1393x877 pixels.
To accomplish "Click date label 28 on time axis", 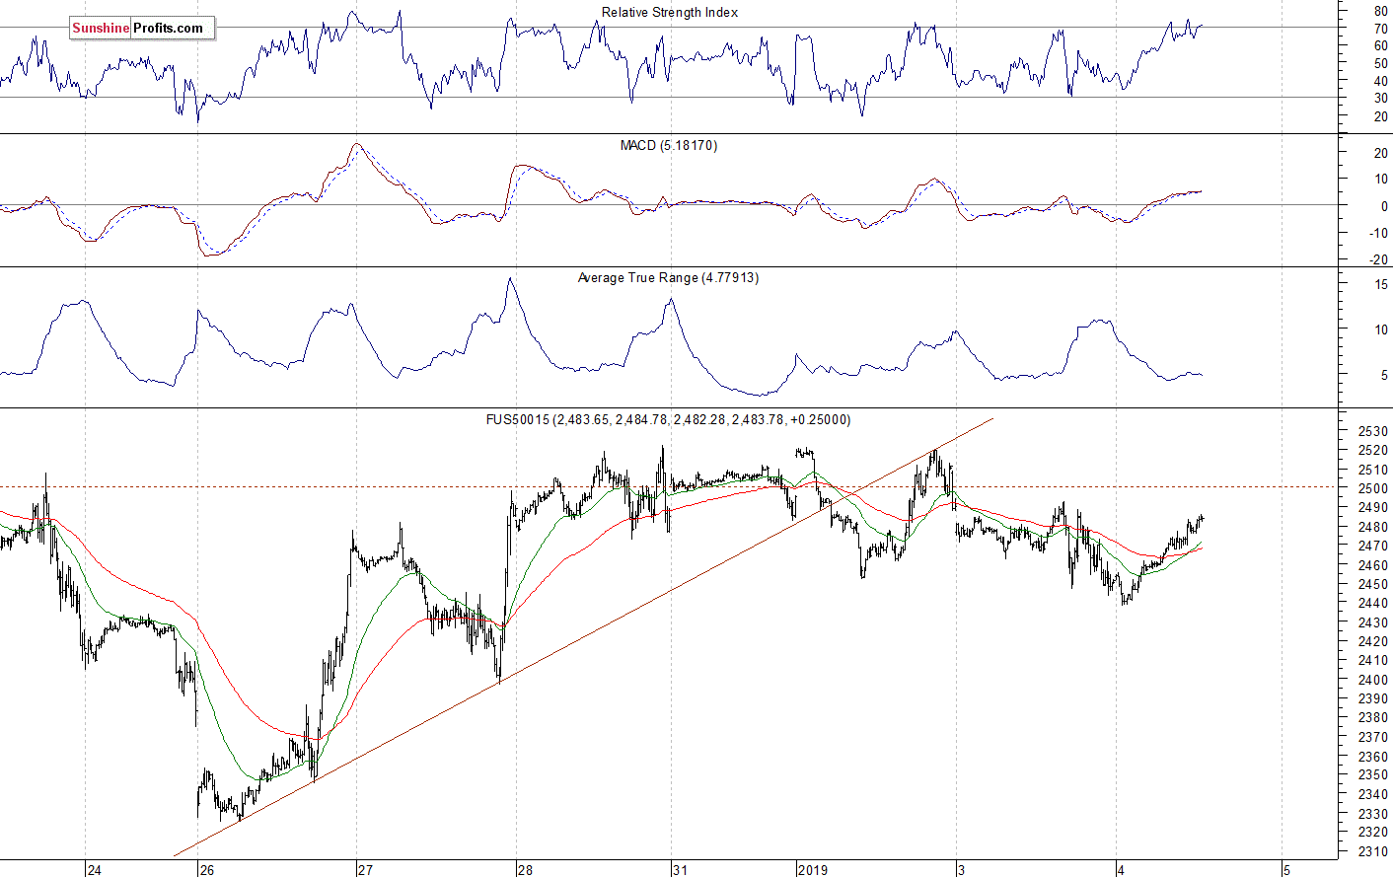I will 525,870.
